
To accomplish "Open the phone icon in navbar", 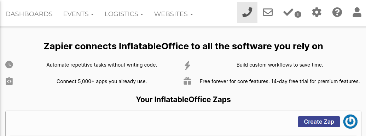I will 247,12.
